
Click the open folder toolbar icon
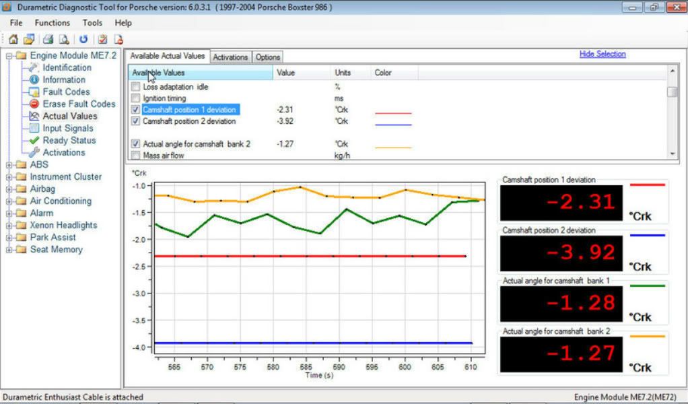coord(29,40)
